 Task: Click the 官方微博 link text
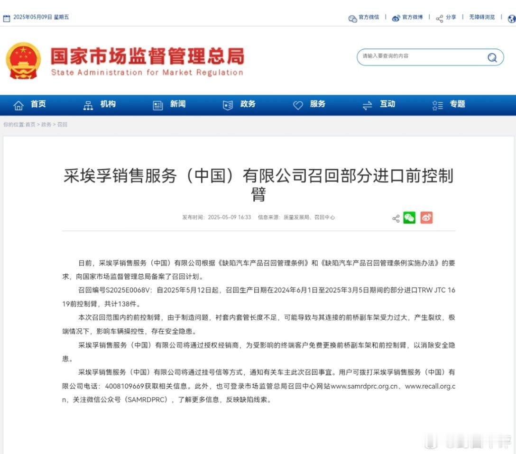412,17
